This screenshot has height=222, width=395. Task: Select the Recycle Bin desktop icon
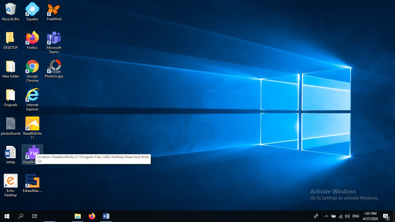11,12
